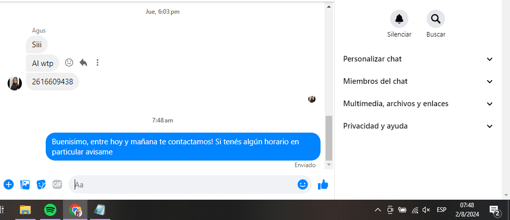510x220 pixels.
Task: Open the plus menu for more actions
Action: pos(9,184)
